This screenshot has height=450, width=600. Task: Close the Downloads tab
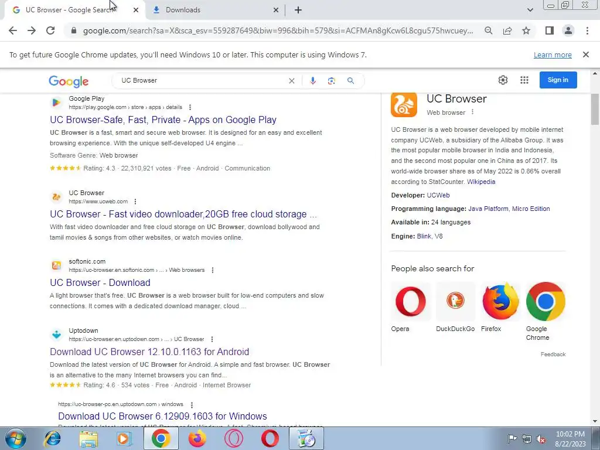point(275,11)
